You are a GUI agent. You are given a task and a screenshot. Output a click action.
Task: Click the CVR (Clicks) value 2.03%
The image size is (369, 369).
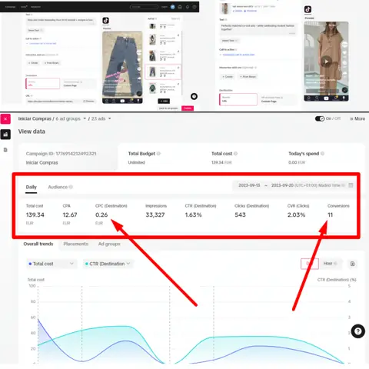(x=296, y=214)
